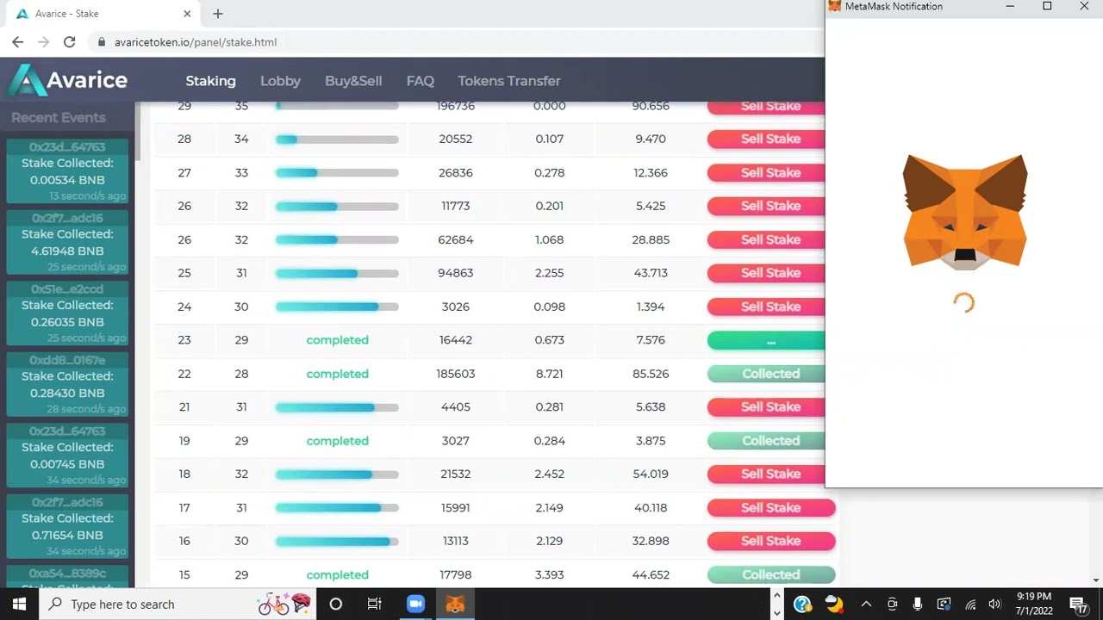Click the MetaMask fox logo
Screen dimensions: 1103x620
coord(964,212)
